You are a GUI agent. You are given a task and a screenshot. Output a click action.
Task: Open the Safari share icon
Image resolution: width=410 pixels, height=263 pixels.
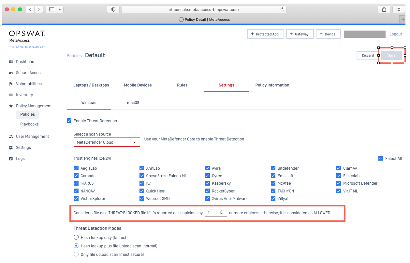[384, 9]
